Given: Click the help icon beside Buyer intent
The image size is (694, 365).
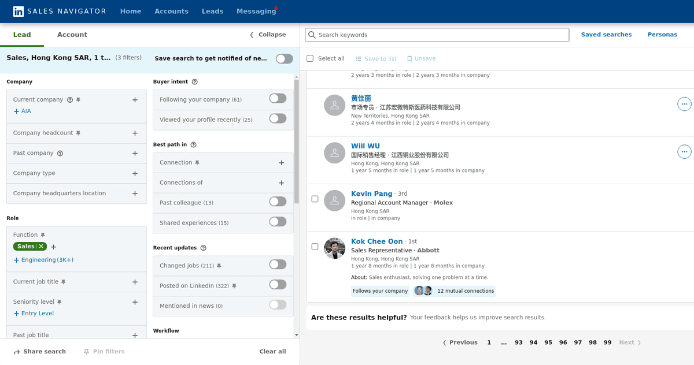Looking at the screenshot, I should [x=194, y=82].
